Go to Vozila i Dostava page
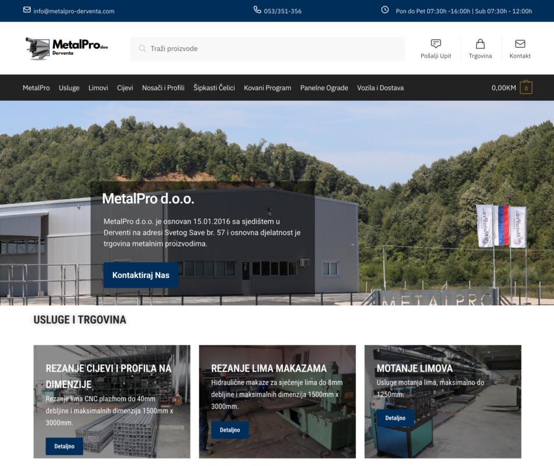554x466 pixels. click(x=380, y=88)
